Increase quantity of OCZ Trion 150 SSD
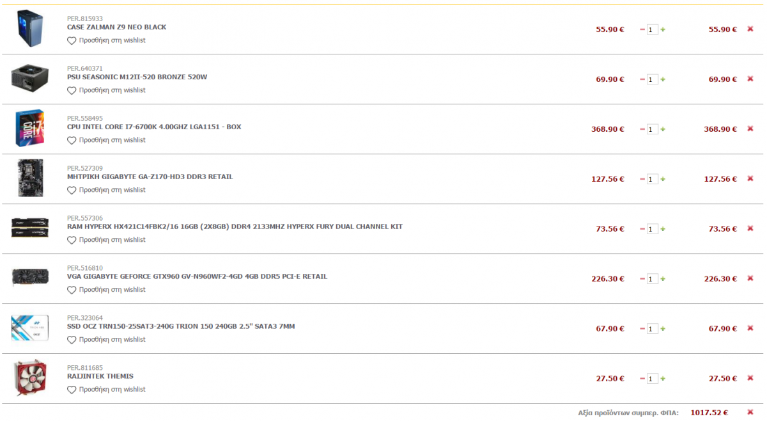 [663, 329]
